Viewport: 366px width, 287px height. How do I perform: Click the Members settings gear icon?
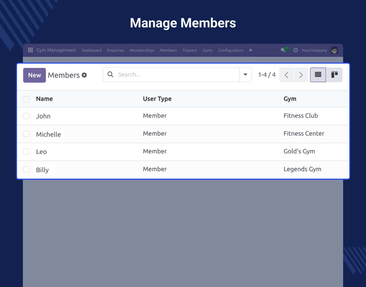tap(84, 75)
